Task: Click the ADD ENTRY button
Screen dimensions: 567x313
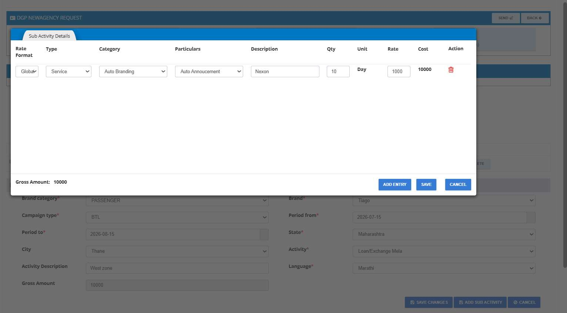Action: (395, 184)
